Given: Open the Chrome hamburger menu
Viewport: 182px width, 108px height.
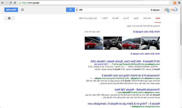Looking at the screenshot, I should tap(179, 3).
